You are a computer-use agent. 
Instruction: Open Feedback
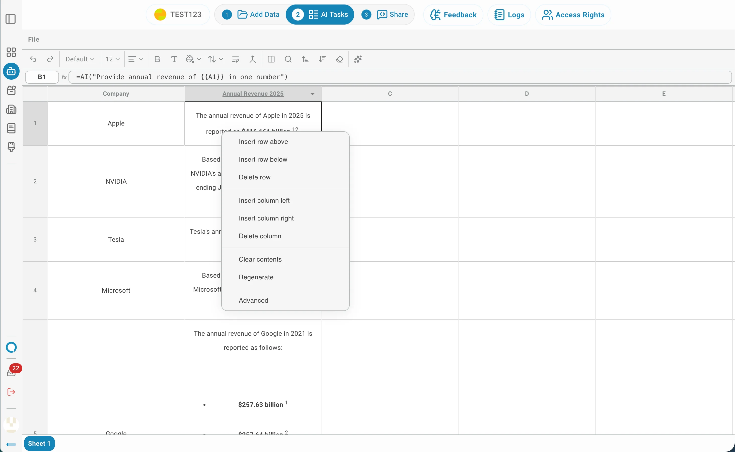453,15
